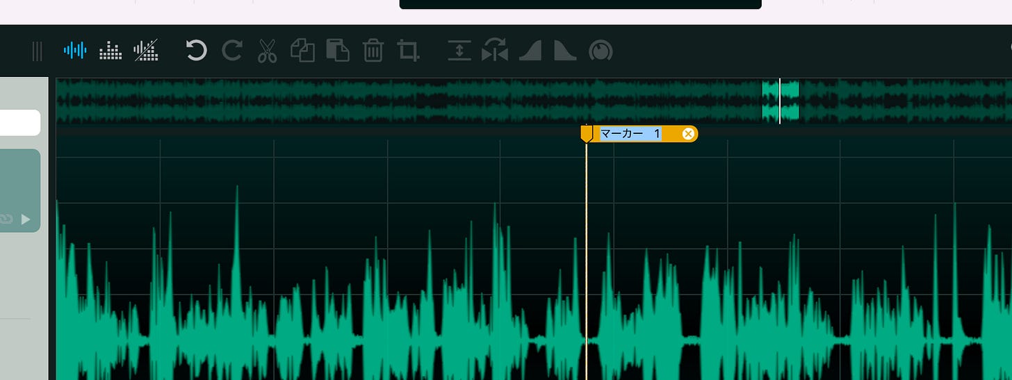Switch to waveform view icon
Viewport: 1012px width, 380px height.
(75, 50)
